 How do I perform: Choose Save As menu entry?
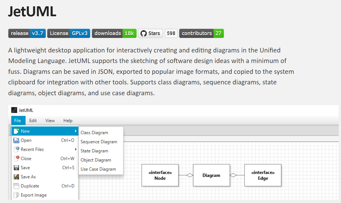tap(45, 177)
